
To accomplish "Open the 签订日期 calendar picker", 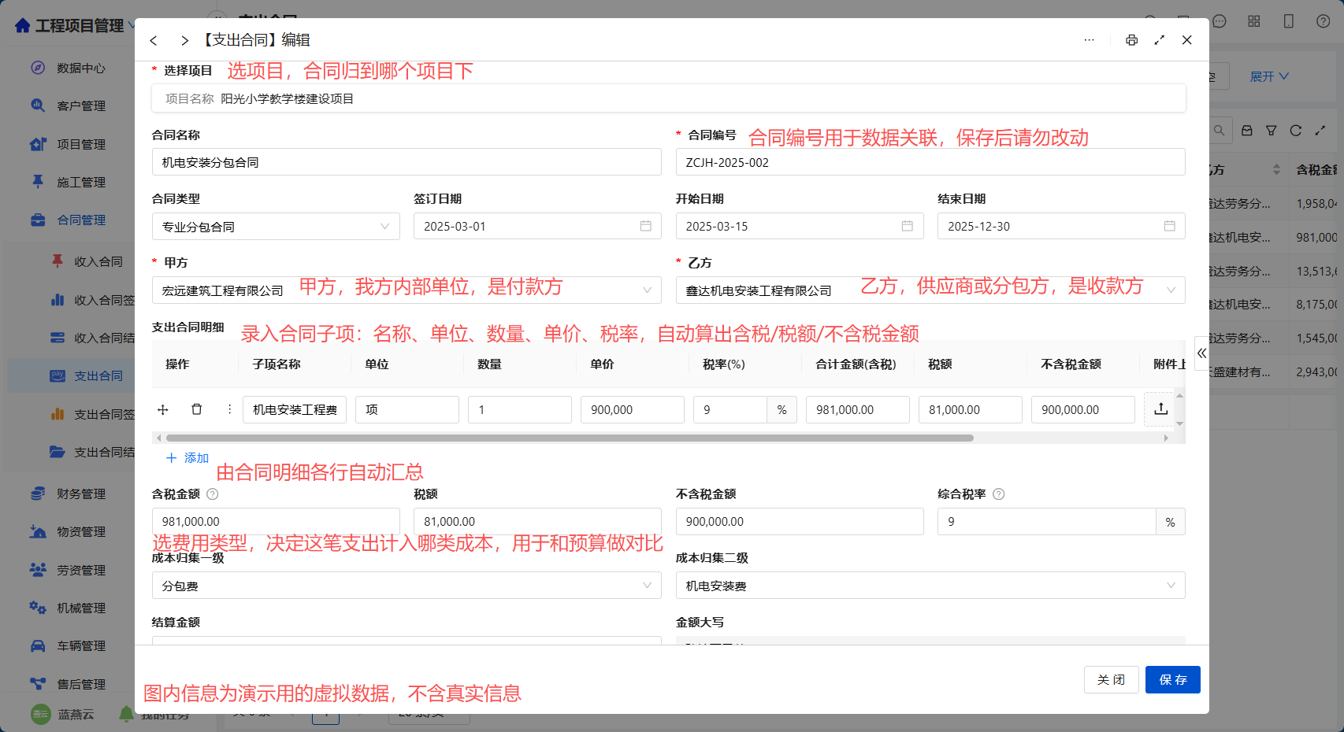I will 645,226.
